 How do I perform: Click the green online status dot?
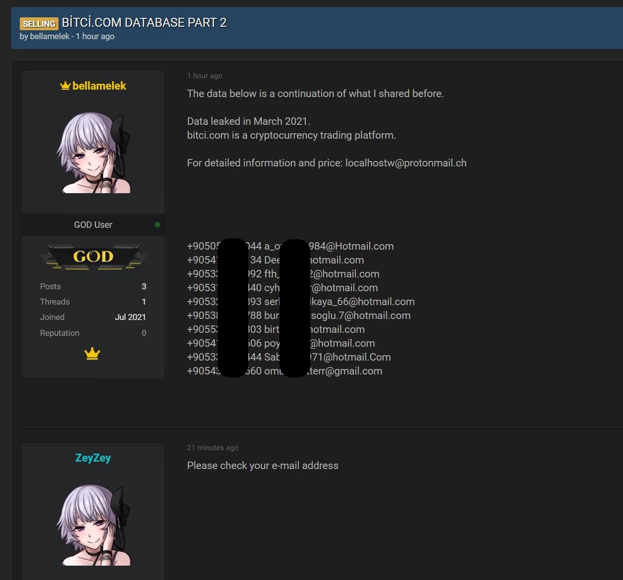(157, 225)
